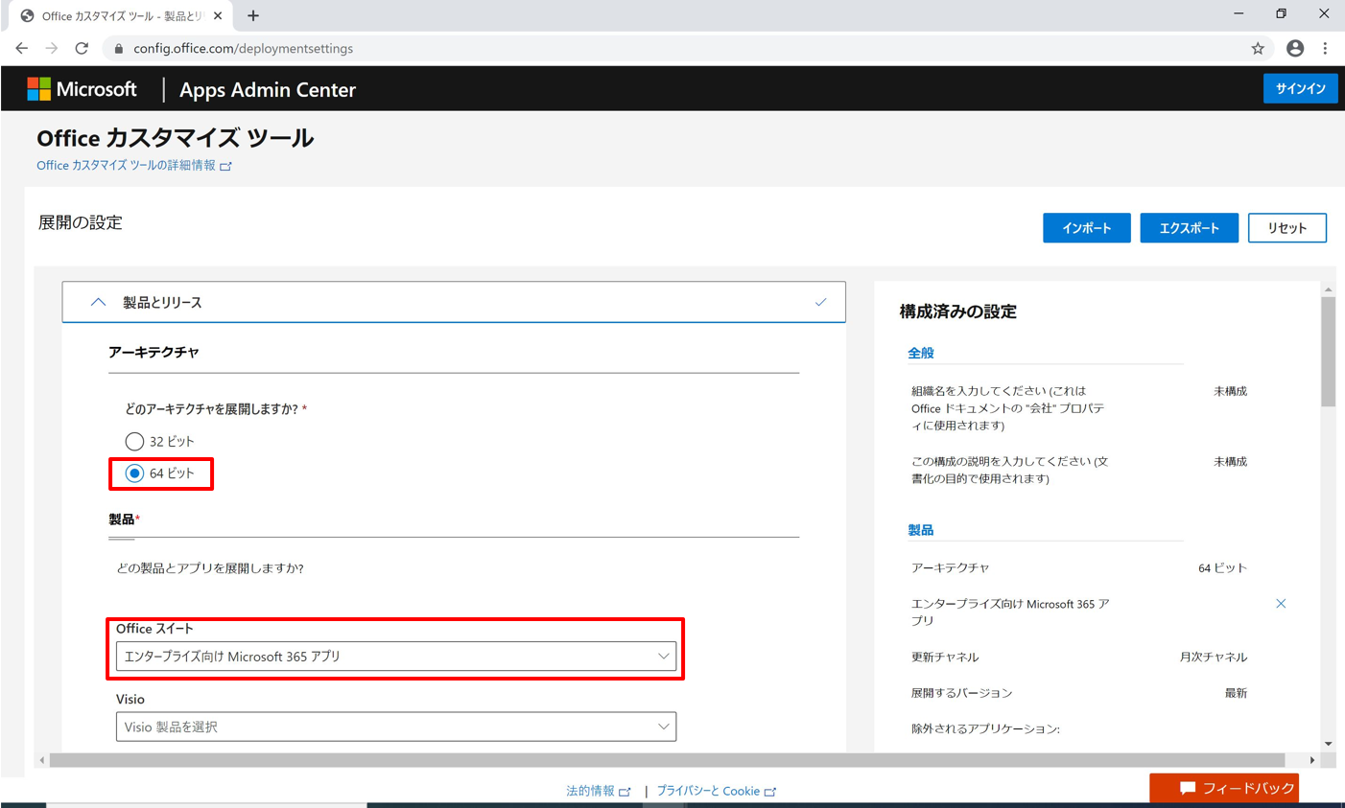Open a new tab with the plus icon

click(253, 15)
